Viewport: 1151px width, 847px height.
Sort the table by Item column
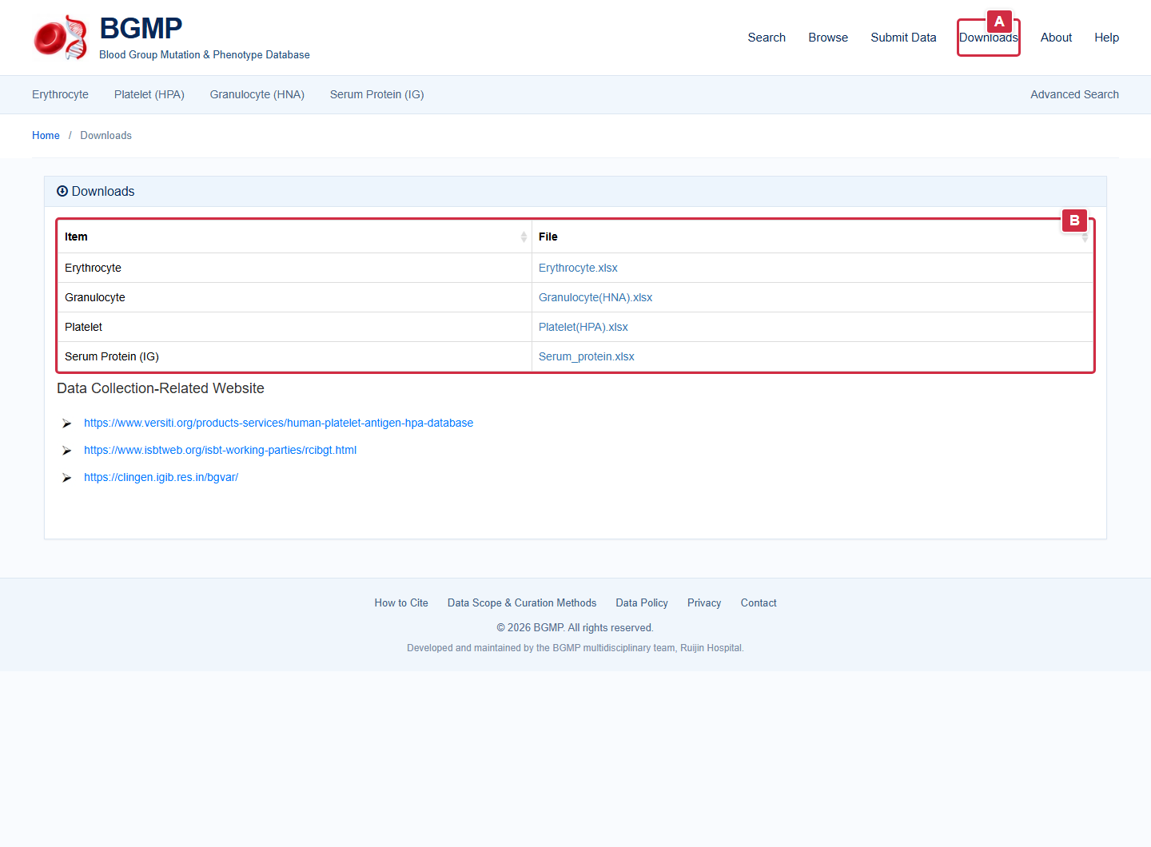click(524, 237)
